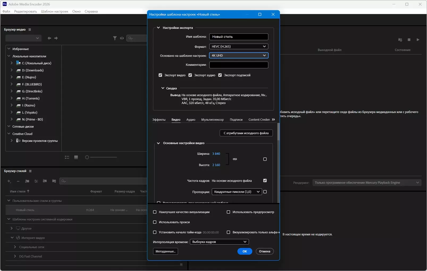
Task: Click the Комментарии input field
Action: [238, 65]
